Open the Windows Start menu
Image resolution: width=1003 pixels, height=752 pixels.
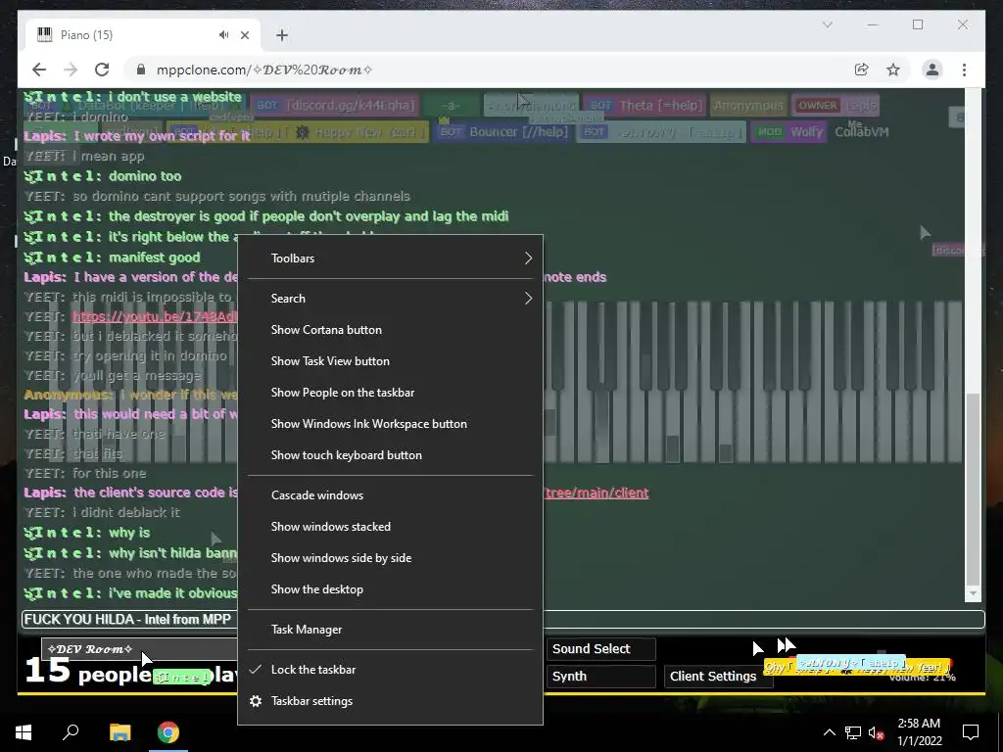pos(24,732)
